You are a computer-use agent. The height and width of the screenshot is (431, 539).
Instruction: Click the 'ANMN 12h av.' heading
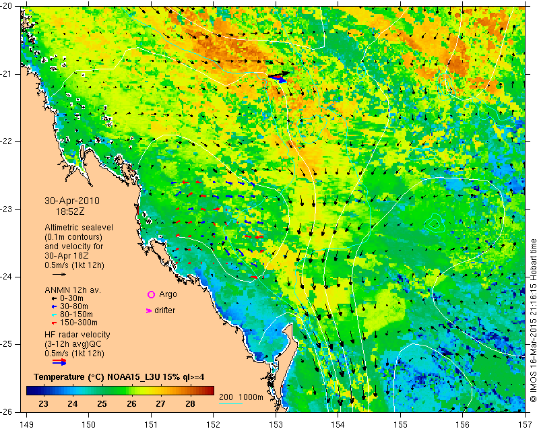(73, 290)
